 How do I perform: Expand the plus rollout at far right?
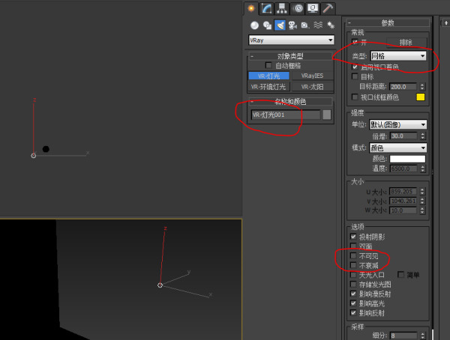point(445,23)
